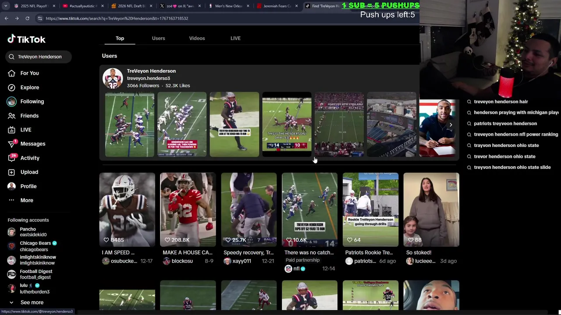Image resolution: width=561 pixels, height=315 pixels.
Task: Open the For You home icon
Action: (12, 73)
